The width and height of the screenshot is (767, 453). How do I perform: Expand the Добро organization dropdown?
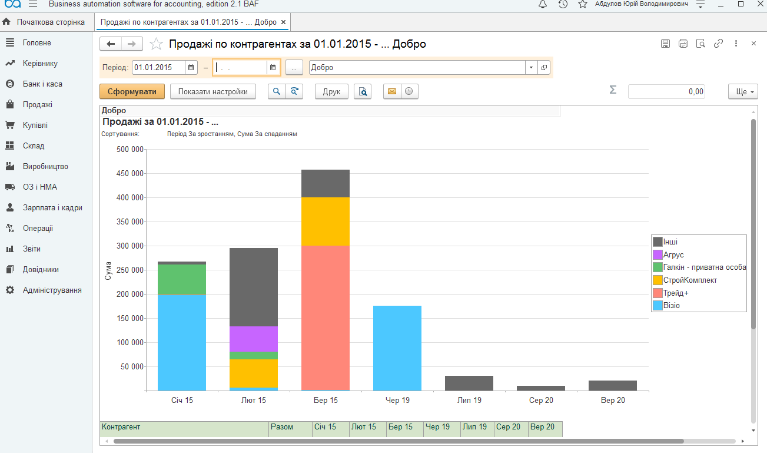(531, 67)
